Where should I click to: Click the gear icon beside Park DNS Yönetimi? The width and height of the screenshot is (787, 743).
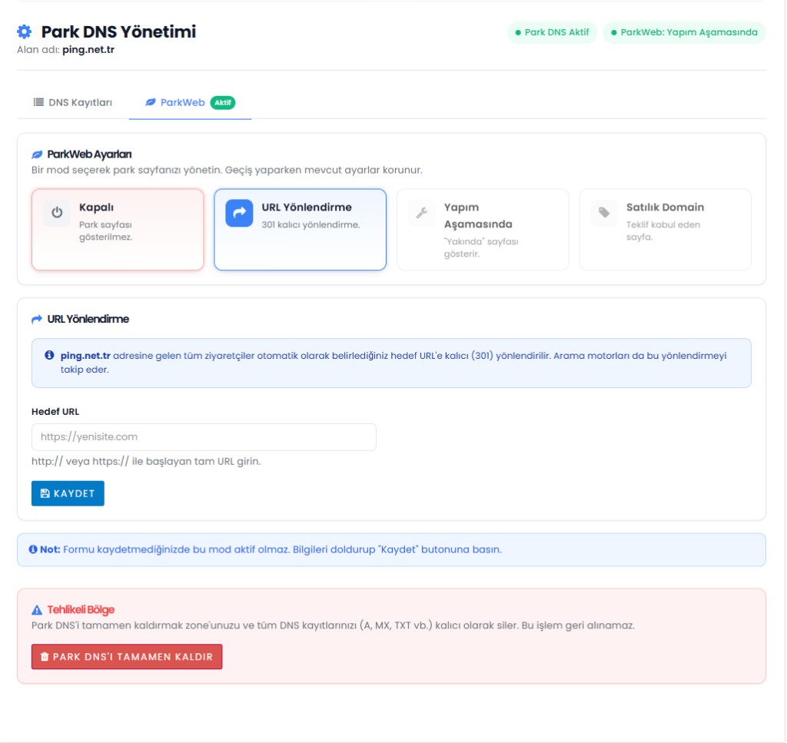tap(24, 32)
